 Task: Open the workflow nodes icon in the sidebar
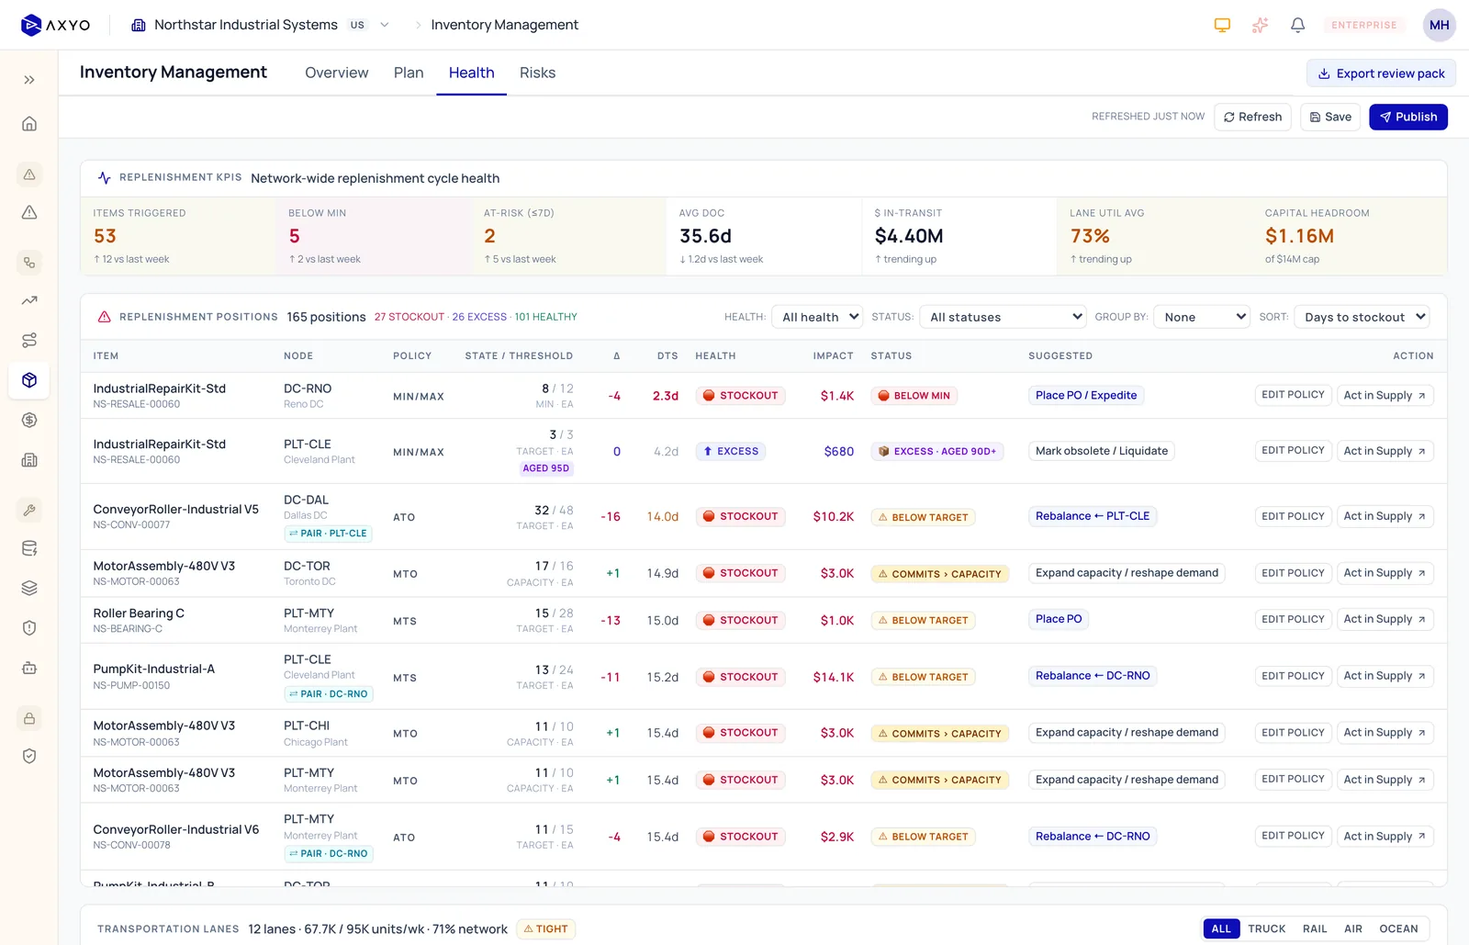(x=29, y=263)
